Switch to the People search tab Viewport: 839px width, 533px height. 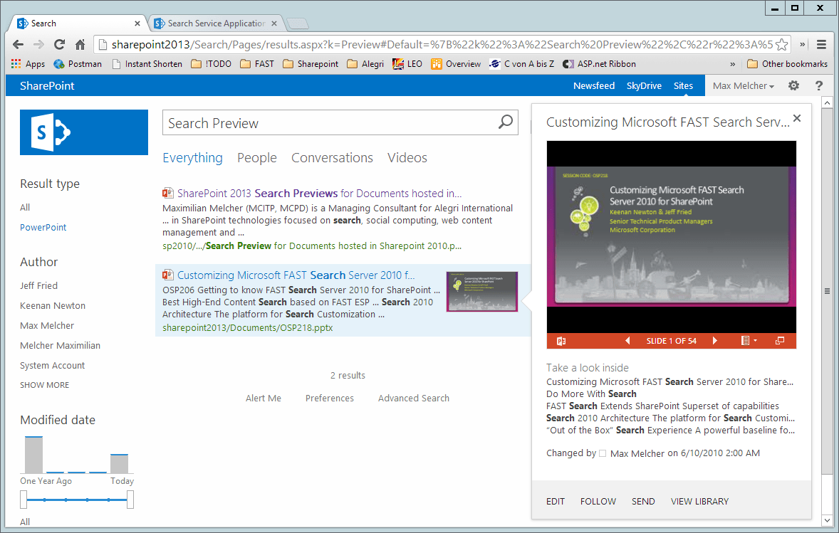coord(256,157)
